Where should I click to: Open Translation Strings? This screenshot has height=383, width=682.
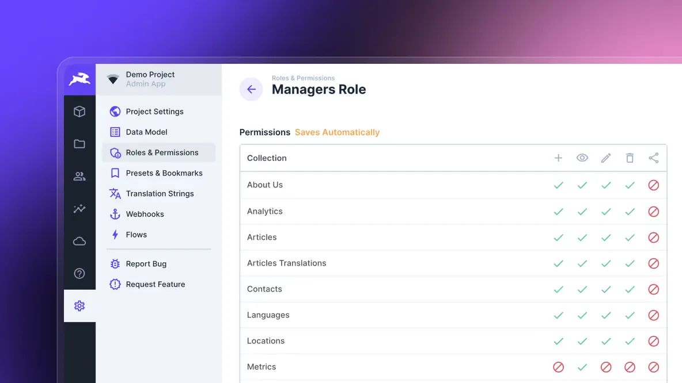pyautogui.click(x=159, y=194)
